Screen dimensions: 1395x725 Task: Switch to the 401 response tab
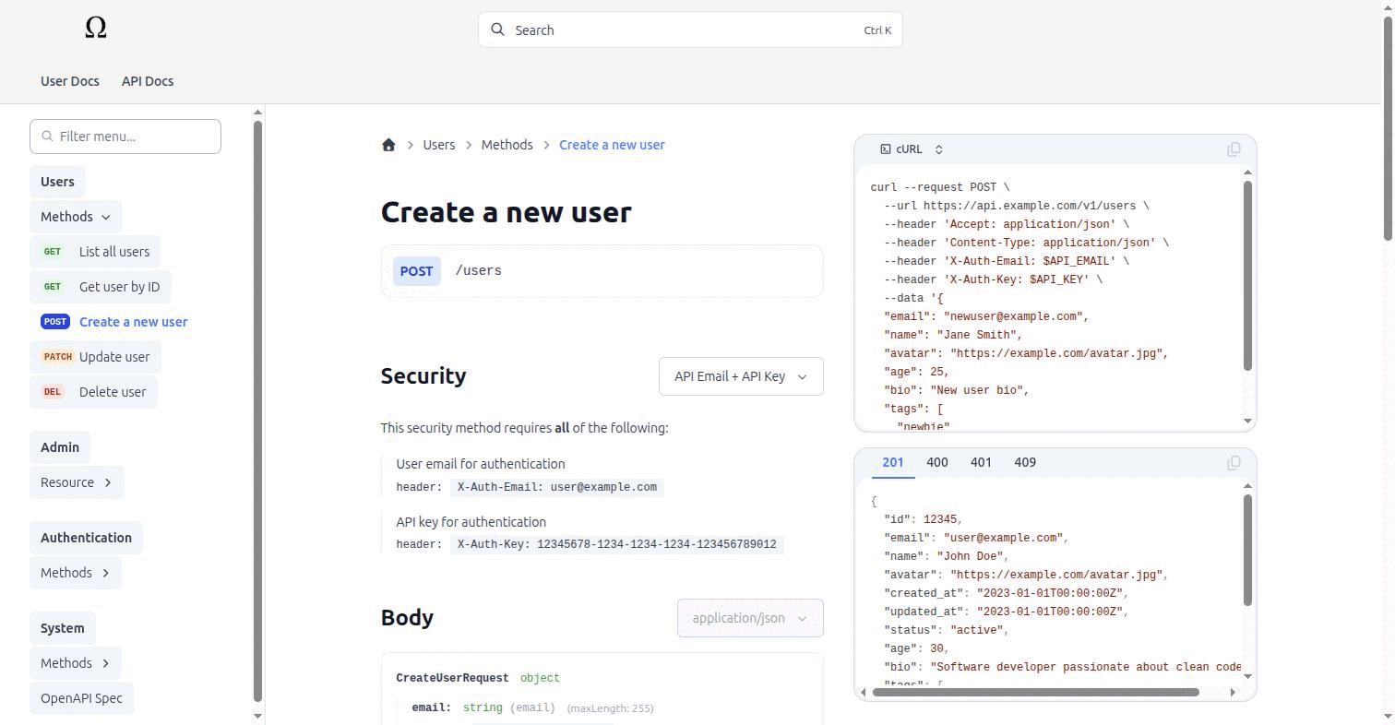(981, 462)
